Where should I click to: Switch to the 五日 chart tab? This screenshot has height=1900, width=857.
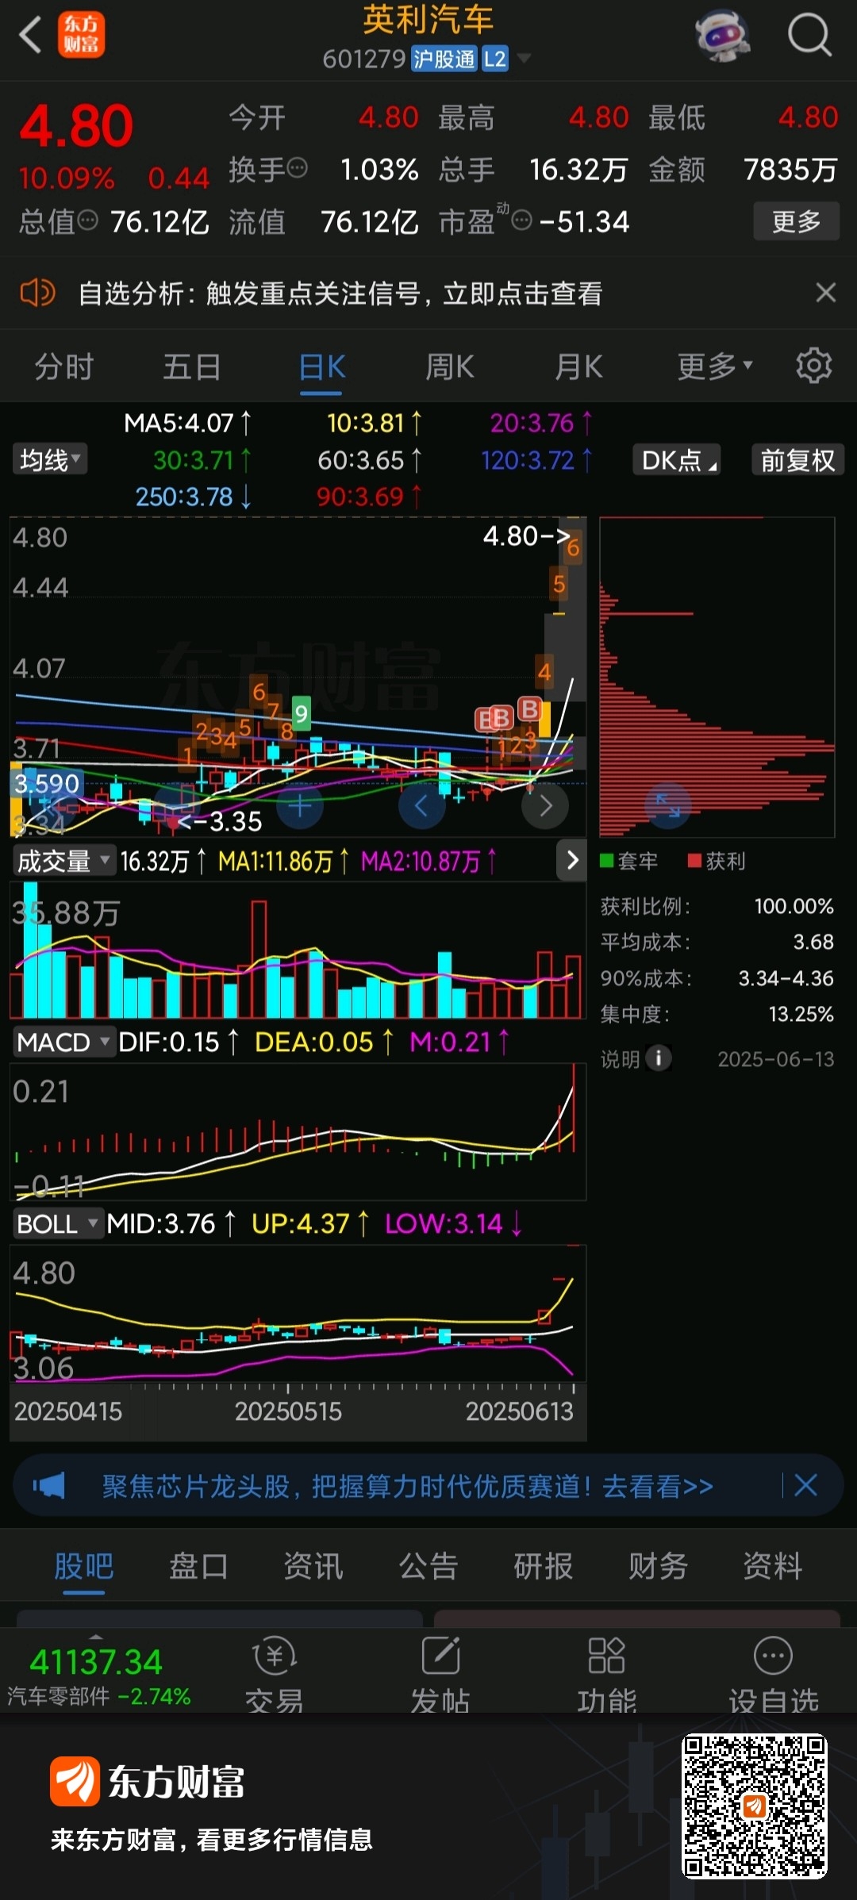tap(191, 367)
